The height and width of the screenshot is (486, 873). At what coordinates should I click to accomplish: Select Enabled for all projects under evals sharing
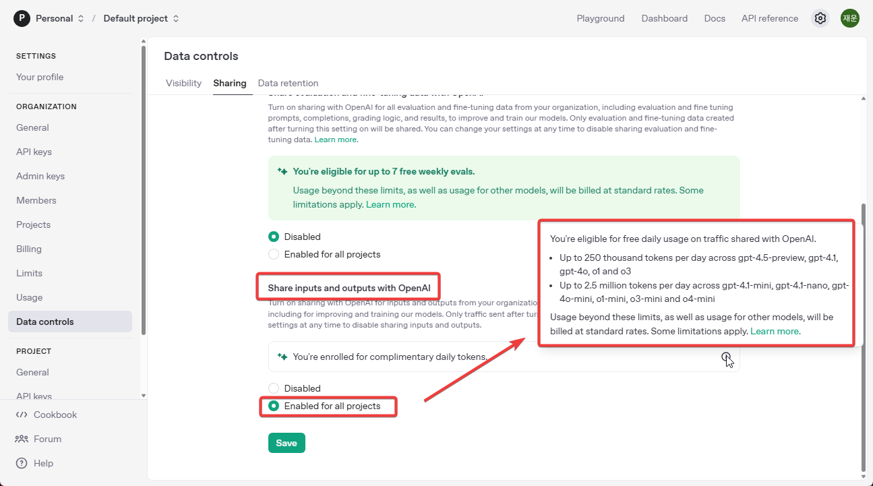point(274,254)
